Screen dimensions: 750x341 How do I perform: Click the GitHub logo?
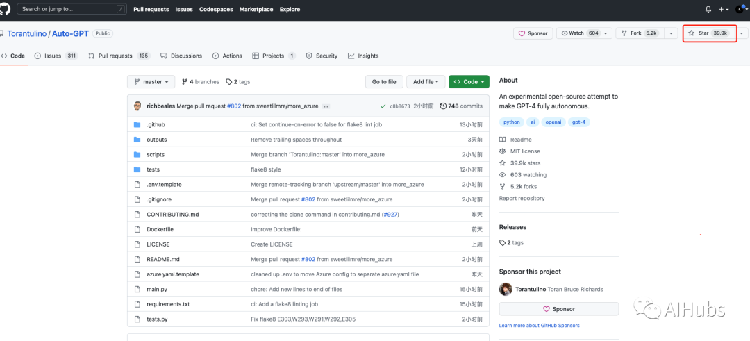[x=6, y=8]
